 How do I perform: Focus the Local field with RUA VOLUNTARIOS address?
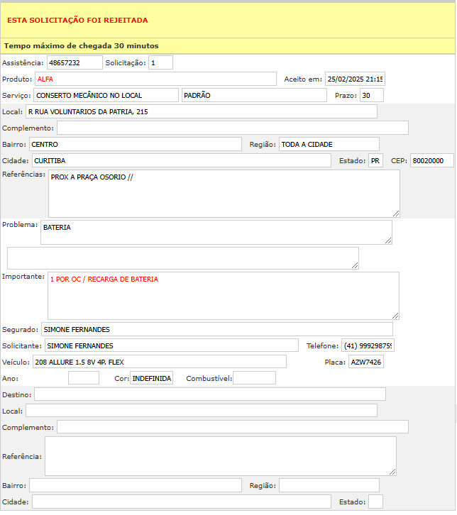pos(201,111)
